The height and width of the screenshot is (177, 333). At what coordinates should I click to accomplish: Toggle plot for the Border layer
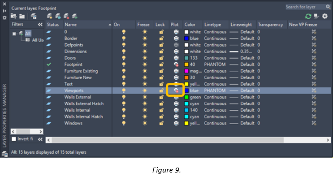pyautogui.click(x=176, y=39)
